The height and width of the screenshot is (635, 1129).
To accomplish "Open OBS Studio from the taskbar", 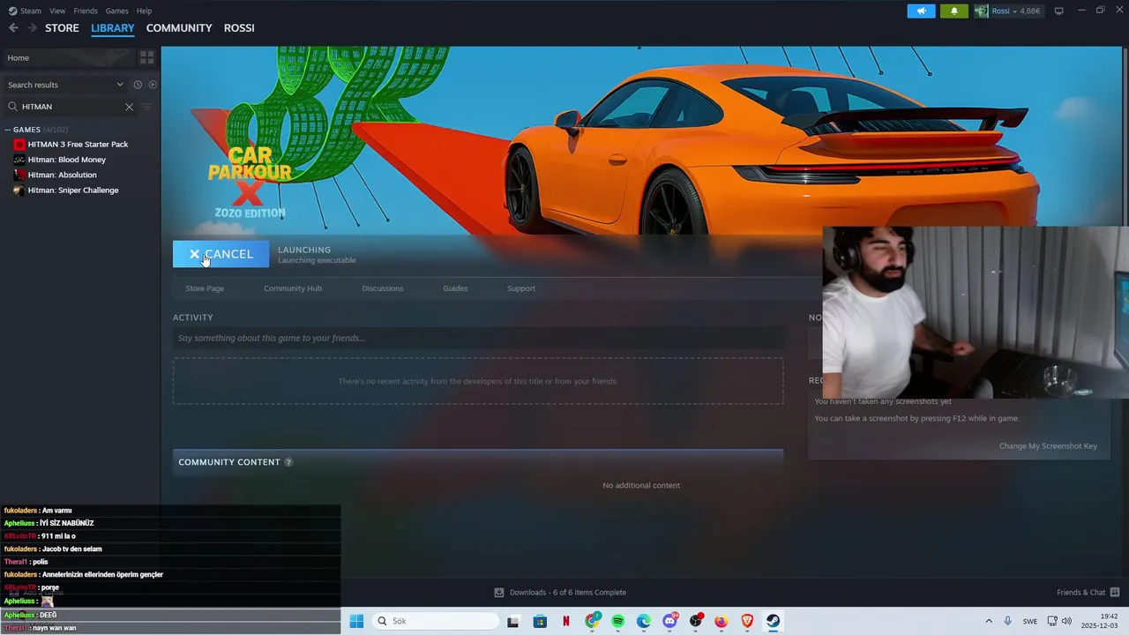I will click(696, 621).
